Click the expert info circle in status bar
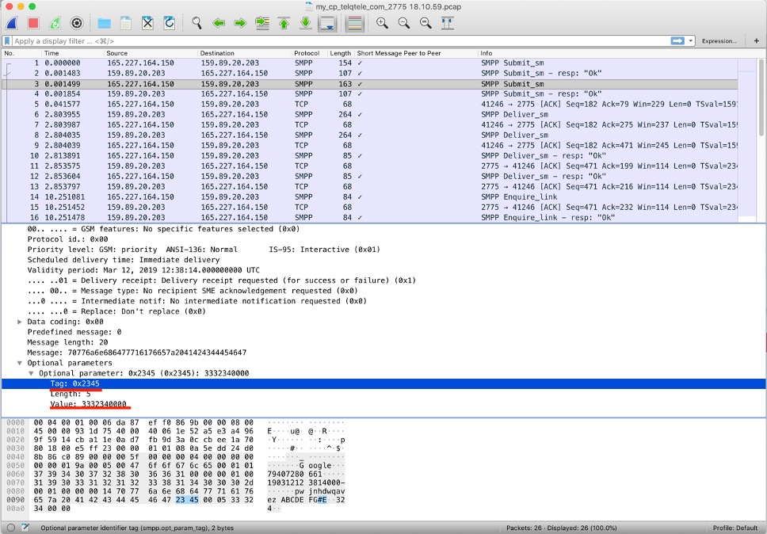767x534 pixels. (x=11, y=527)
